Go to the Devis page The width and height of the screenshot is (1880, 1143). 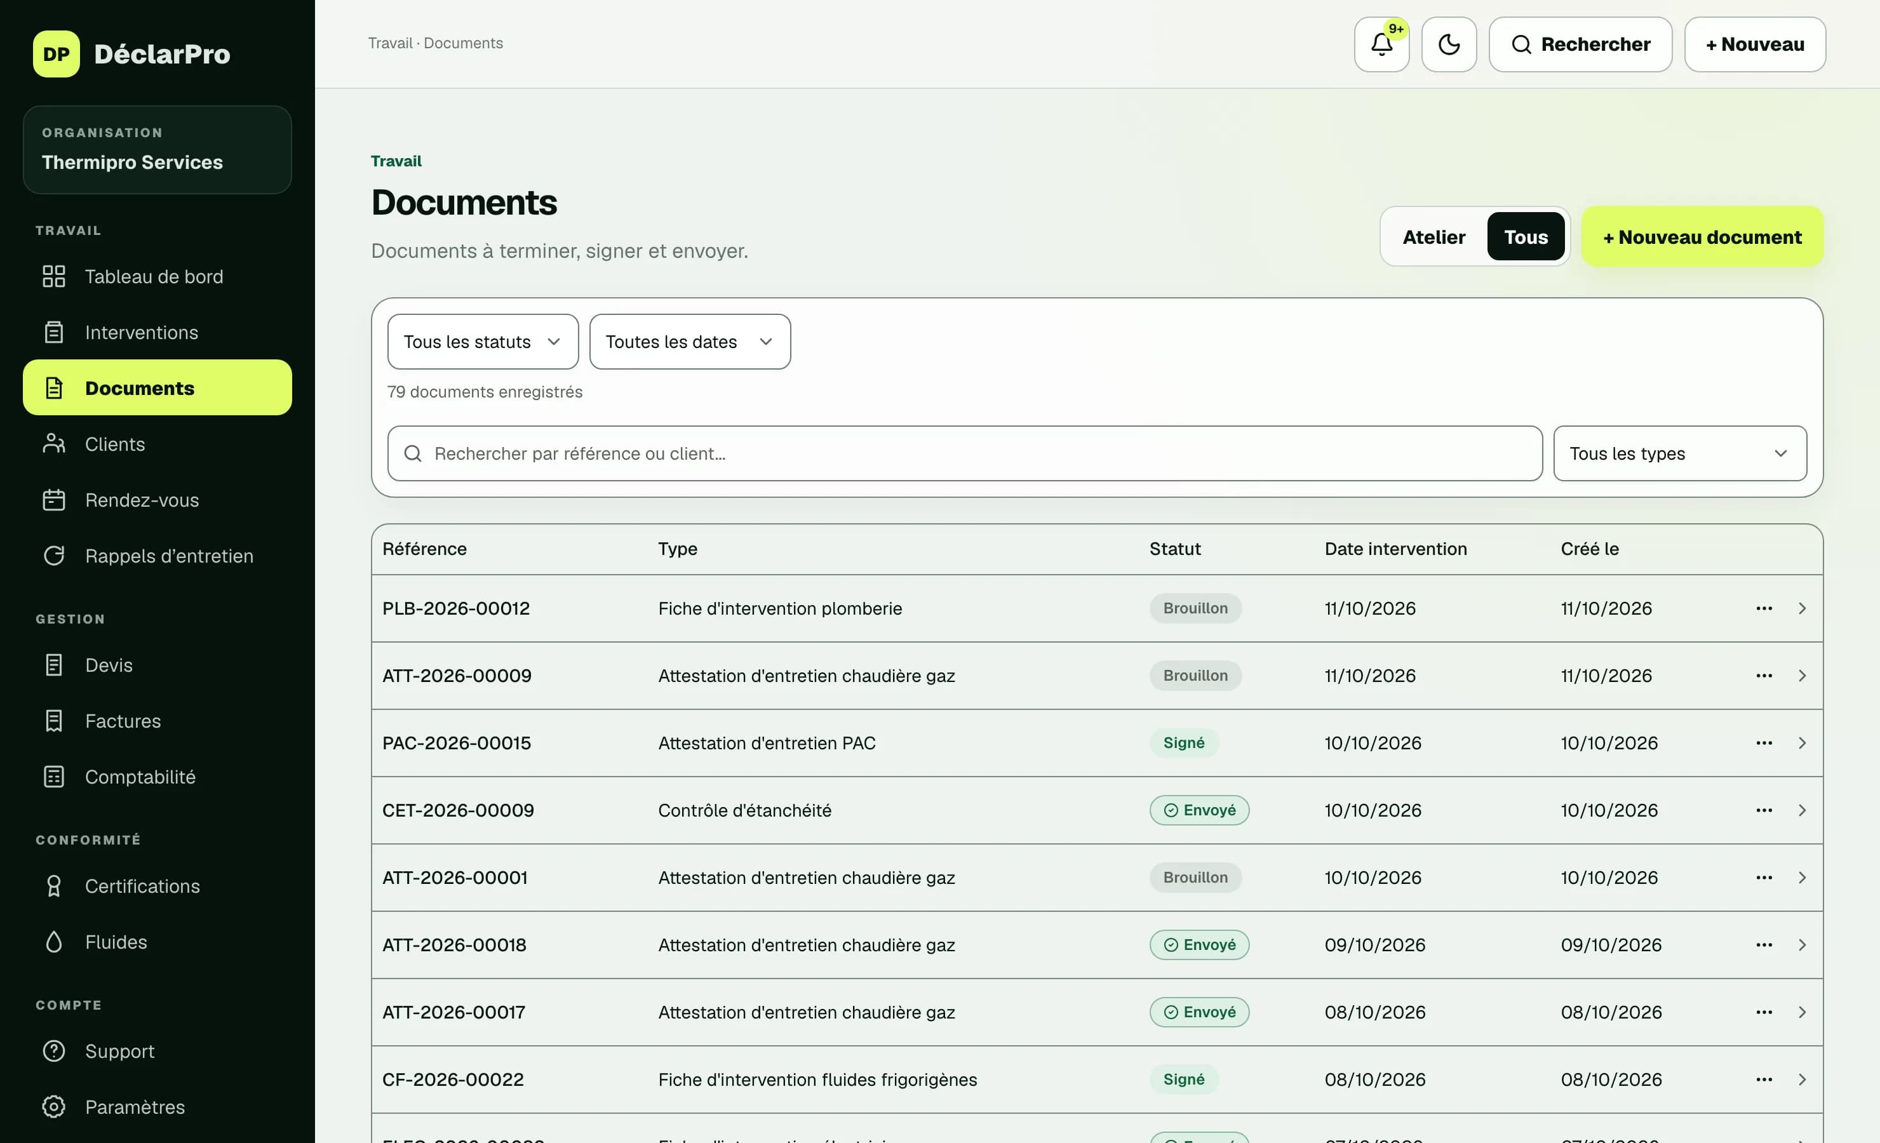[157, 665]
